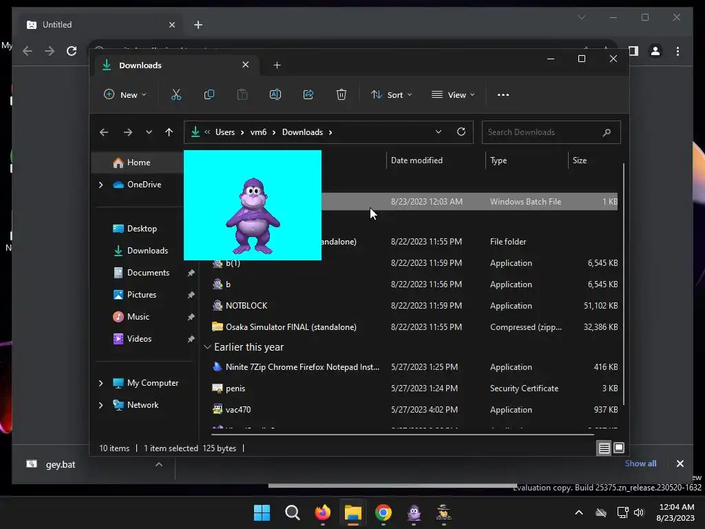Open the New dropdown
705x529 pixels.
pos(125,95)
